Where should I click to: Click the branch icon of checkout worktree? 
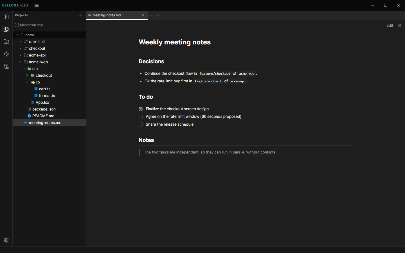pos(26,48)
